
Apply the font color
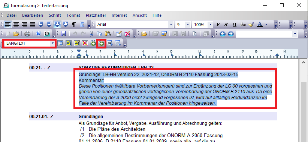click(260, 25)
